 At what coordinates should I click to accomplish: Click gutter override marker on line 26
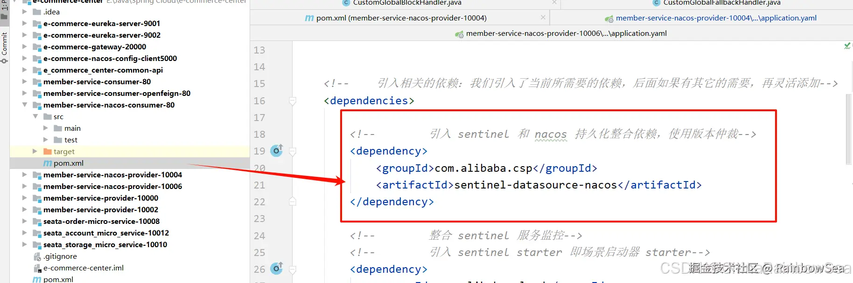tap(277, 269)
